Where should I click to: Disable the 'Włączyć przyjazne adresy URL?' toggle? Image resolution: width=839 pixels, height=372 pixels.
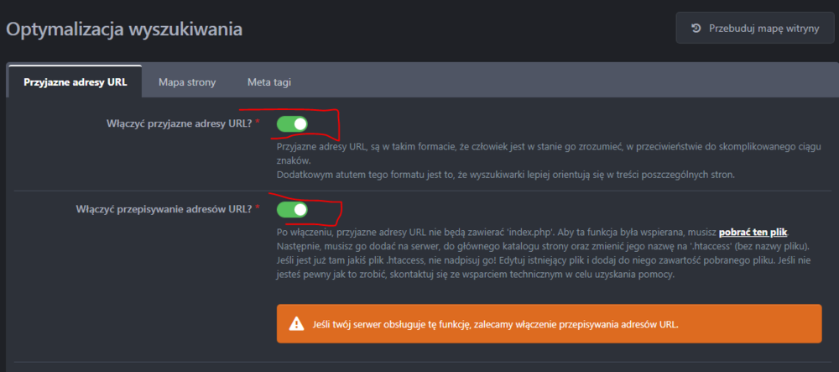point(292,124)
